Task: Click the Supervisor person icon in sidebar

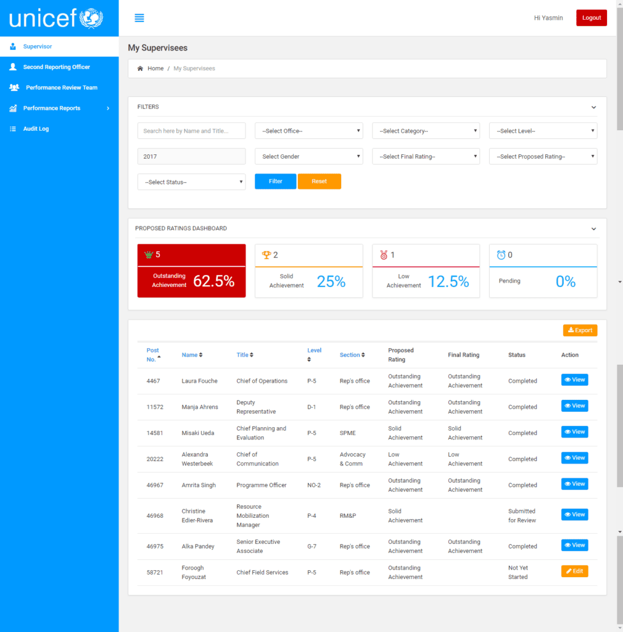Action: (12, 46)
